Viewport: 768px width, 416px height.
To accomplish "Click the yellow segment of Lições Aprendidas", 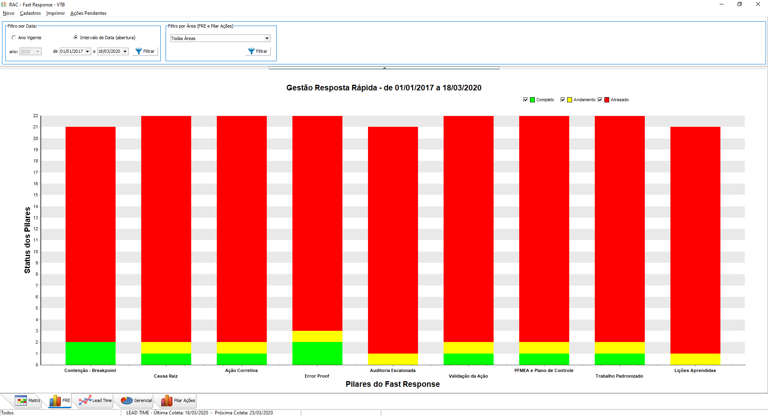I will click(695, 359).
